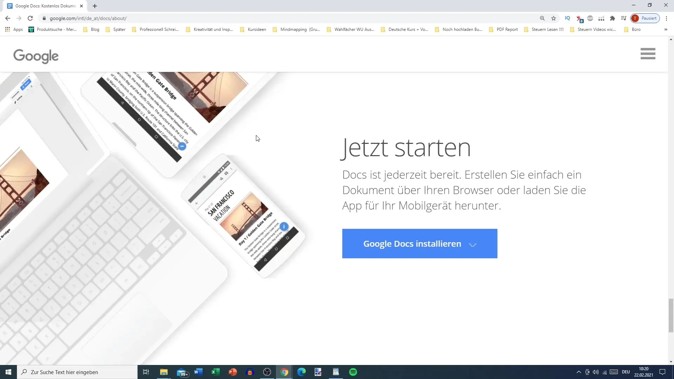Go forward with the browser forward arrow
674x379 pixels.
tap(19, 18)
